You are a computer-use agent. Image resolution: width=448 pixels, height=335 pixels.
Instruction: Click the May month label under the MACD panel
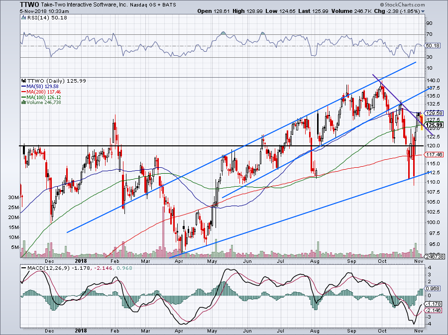212,331
